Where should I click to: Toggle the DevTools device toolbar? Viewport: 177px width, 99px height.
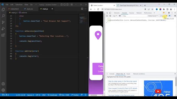click(x=110, y=13)
